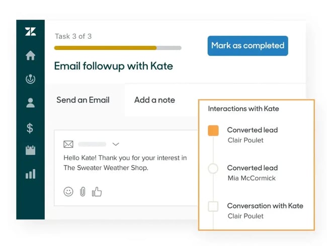Switch to the Send an Email tab
Image resolution: width=327 pixels, height=246 pixels.
pyautogui.click(x=83, y=100)
